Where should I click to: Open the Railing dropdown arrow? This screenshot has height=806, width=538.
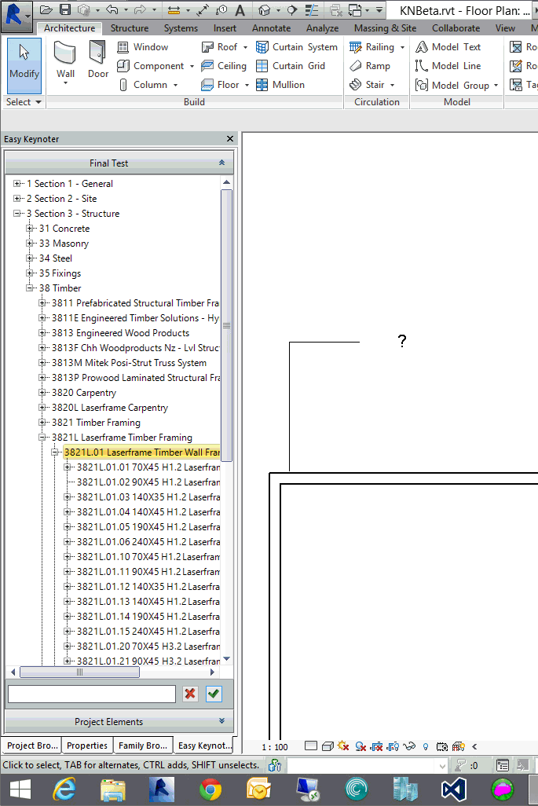(x=402, y=47)
